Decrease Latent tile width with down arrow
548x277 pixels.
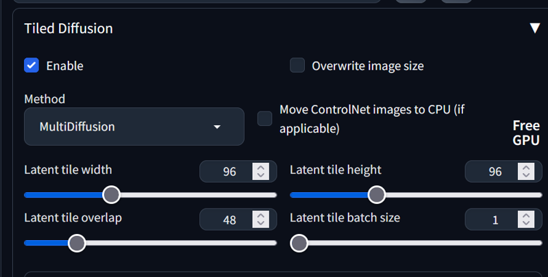click(x=261, y=175)
